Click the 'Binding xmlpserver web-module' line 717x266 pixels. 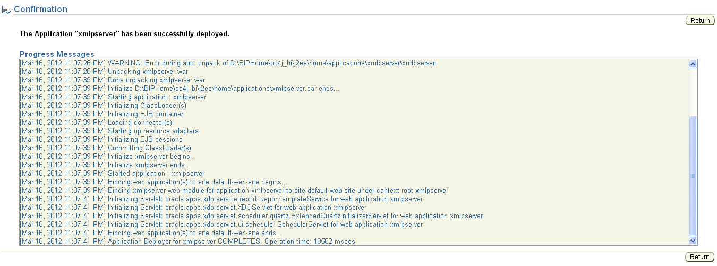(234, 191)
